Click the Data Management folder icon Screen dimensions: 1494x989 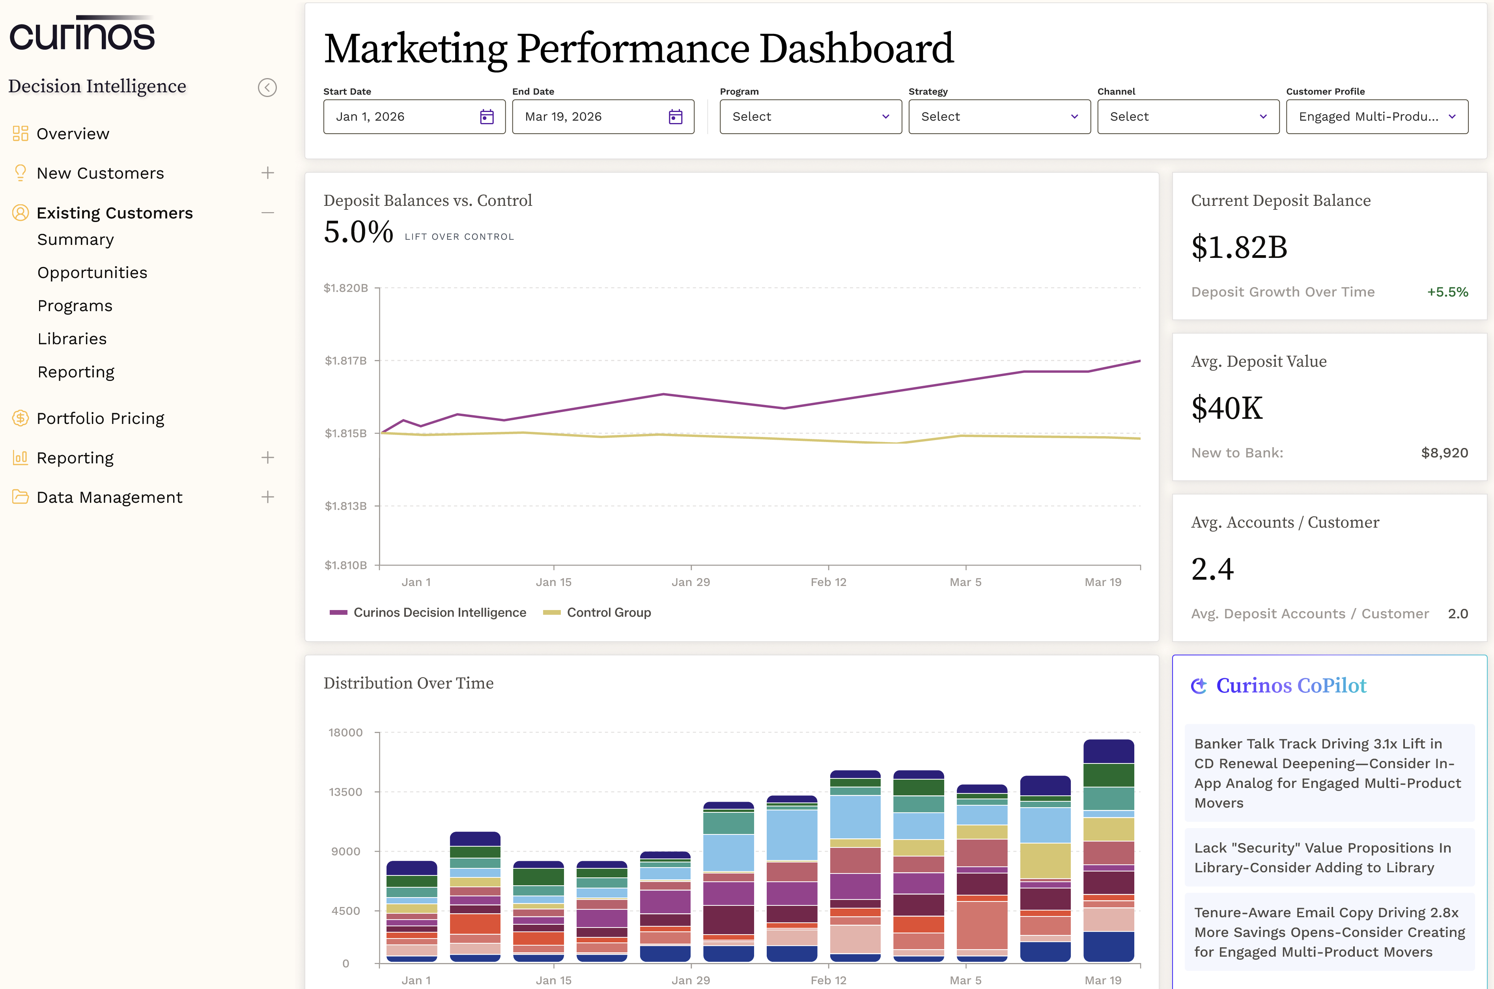(x=20, y=496)
